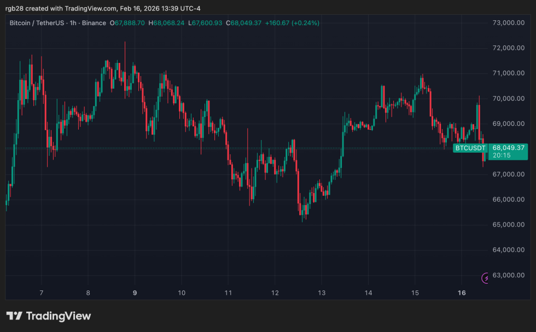
Task: Open the Bitcoin / TetherUS symbol legend
Action: (36, 23)
